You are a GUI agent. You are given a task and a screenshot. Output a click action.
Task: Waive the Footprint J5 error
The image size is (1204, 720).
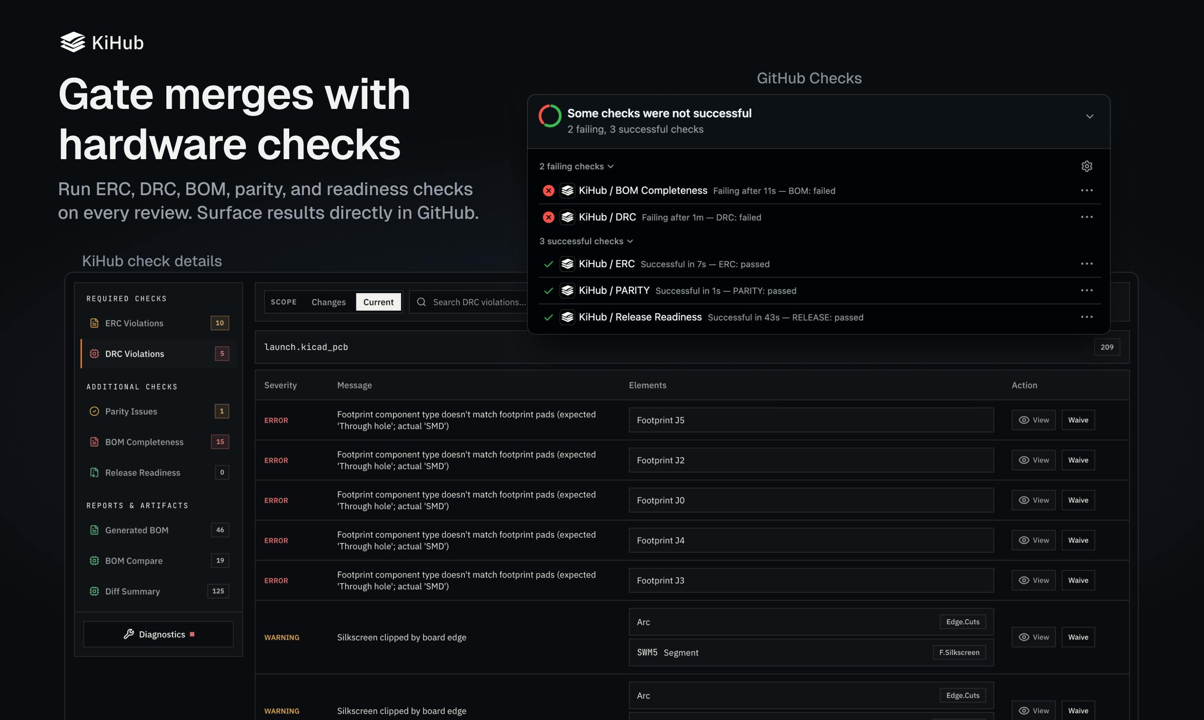(x=1078, y=420)
